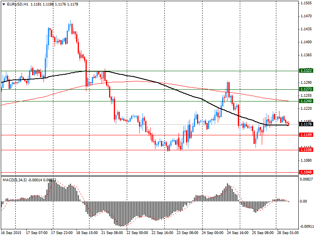Screen dimensions: 314x236
Task: Click the 1.1080 price scale value
Action: click(306, 160)
